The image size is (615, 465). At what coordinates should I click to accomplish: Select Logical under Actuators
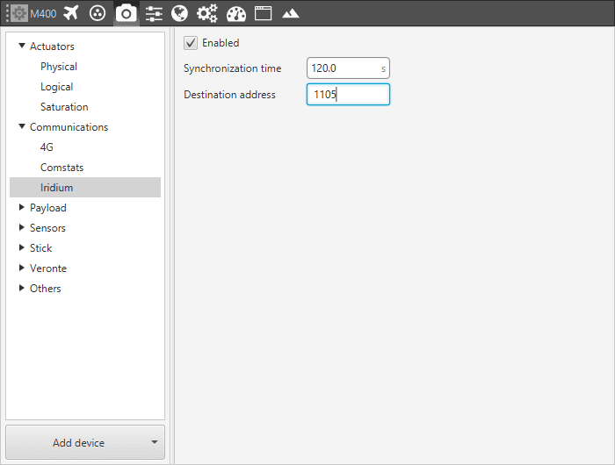click(57, 87)
